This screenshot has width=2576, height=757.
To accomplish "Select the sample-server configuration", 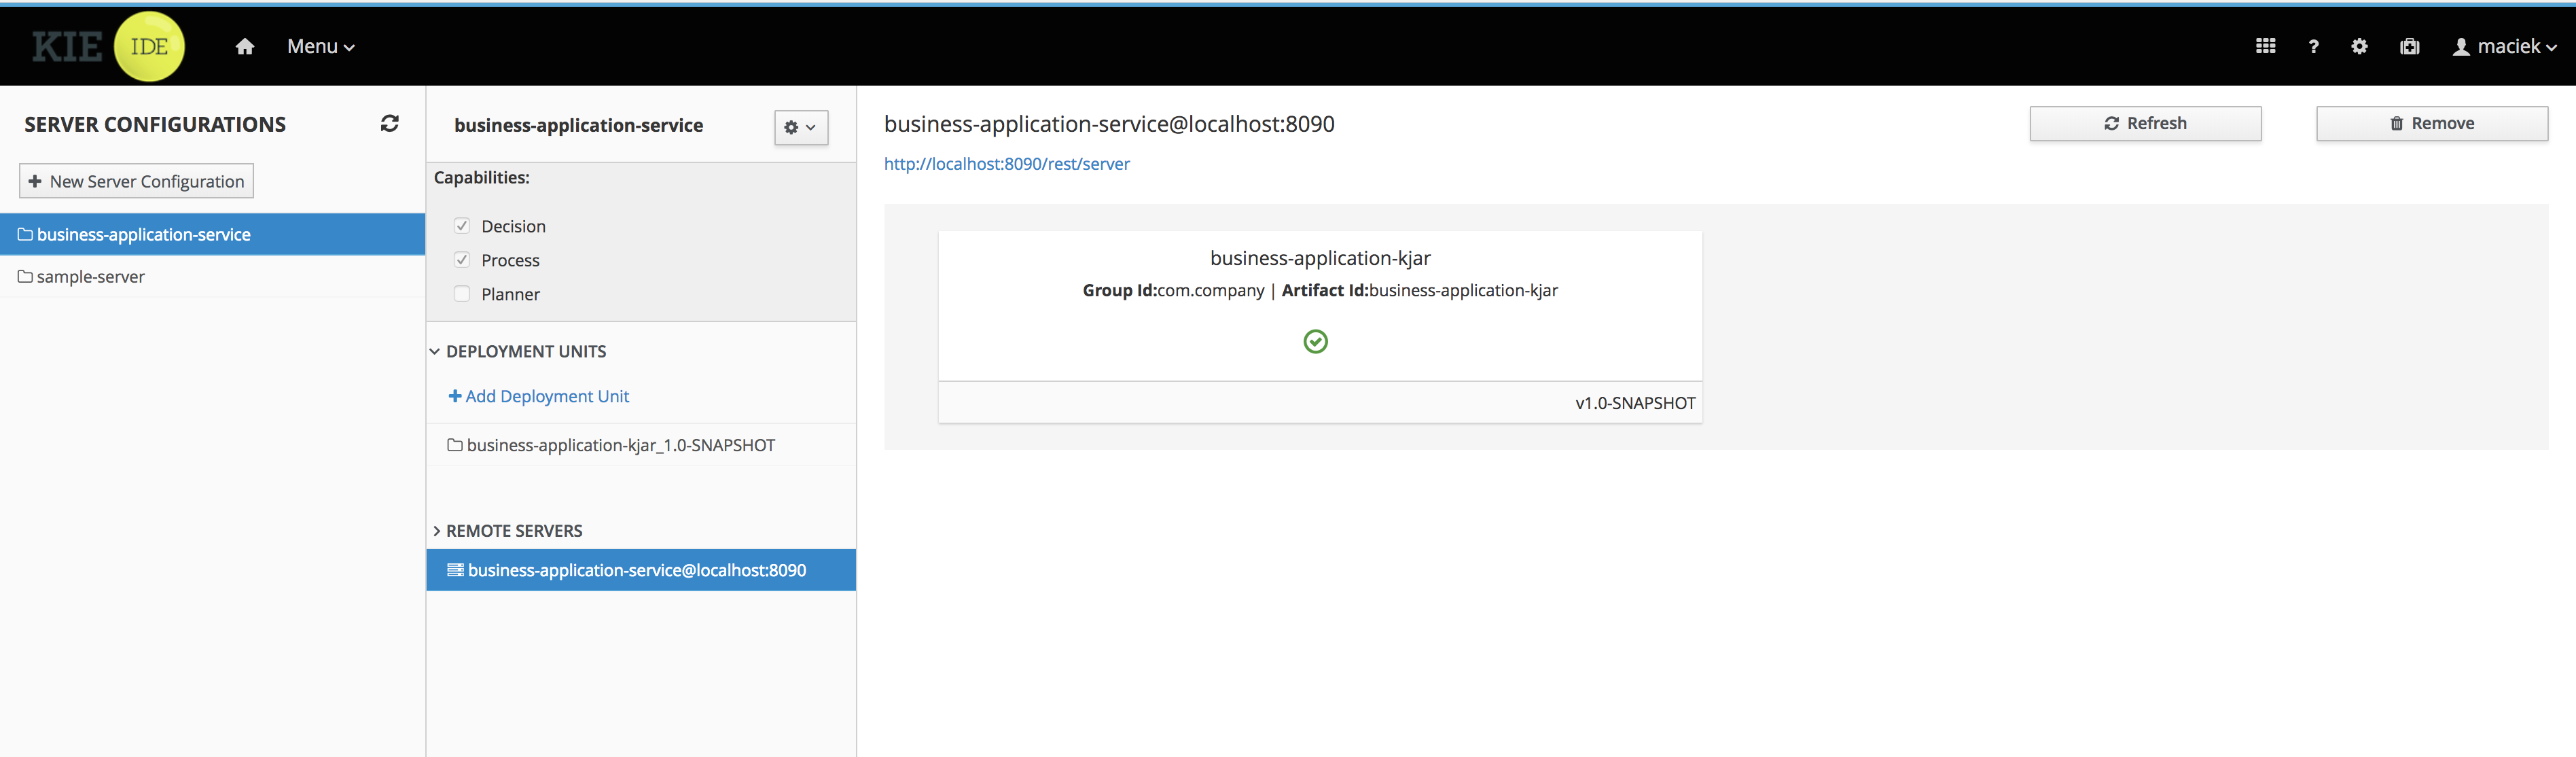I will coord(90,277).
